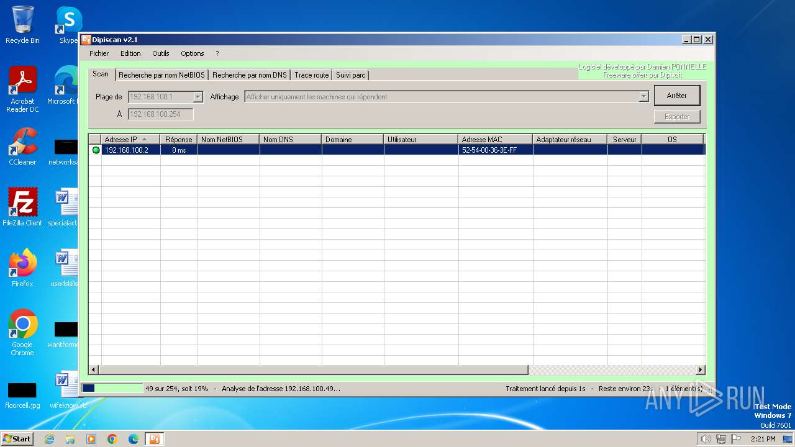
Task: Open the networks file on desktop
Action: [x=65, y=152]
